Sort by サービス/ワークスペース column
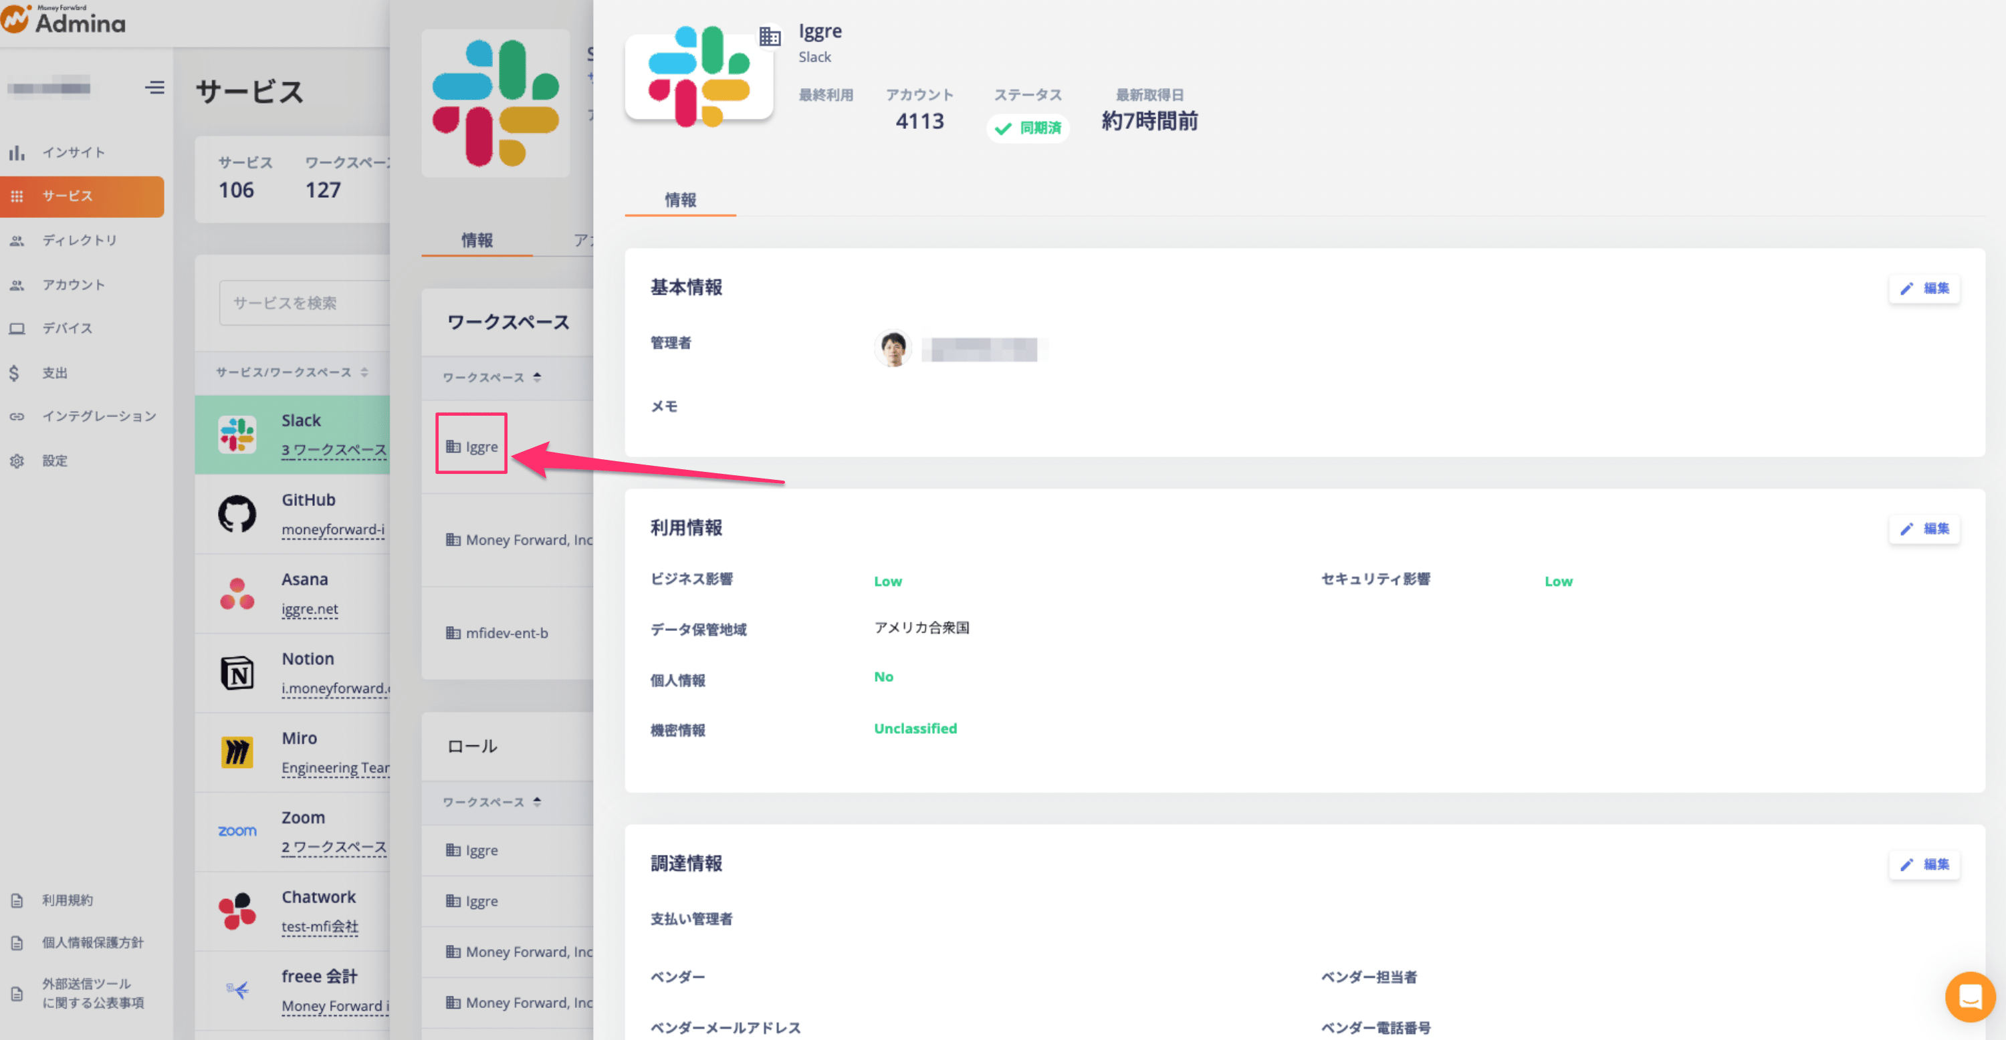Viewport: 2006px width, 1040px height. coord(292,373)
